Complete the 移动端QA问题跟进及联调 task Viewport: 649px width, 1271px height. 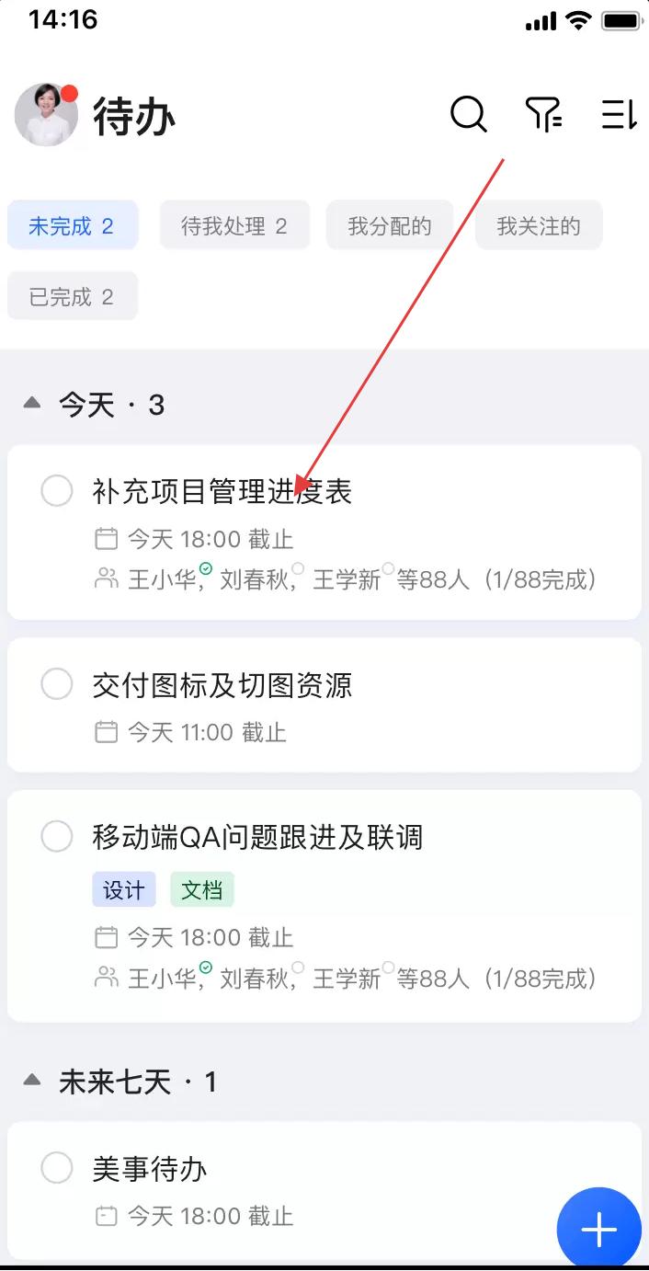(57, 837)
